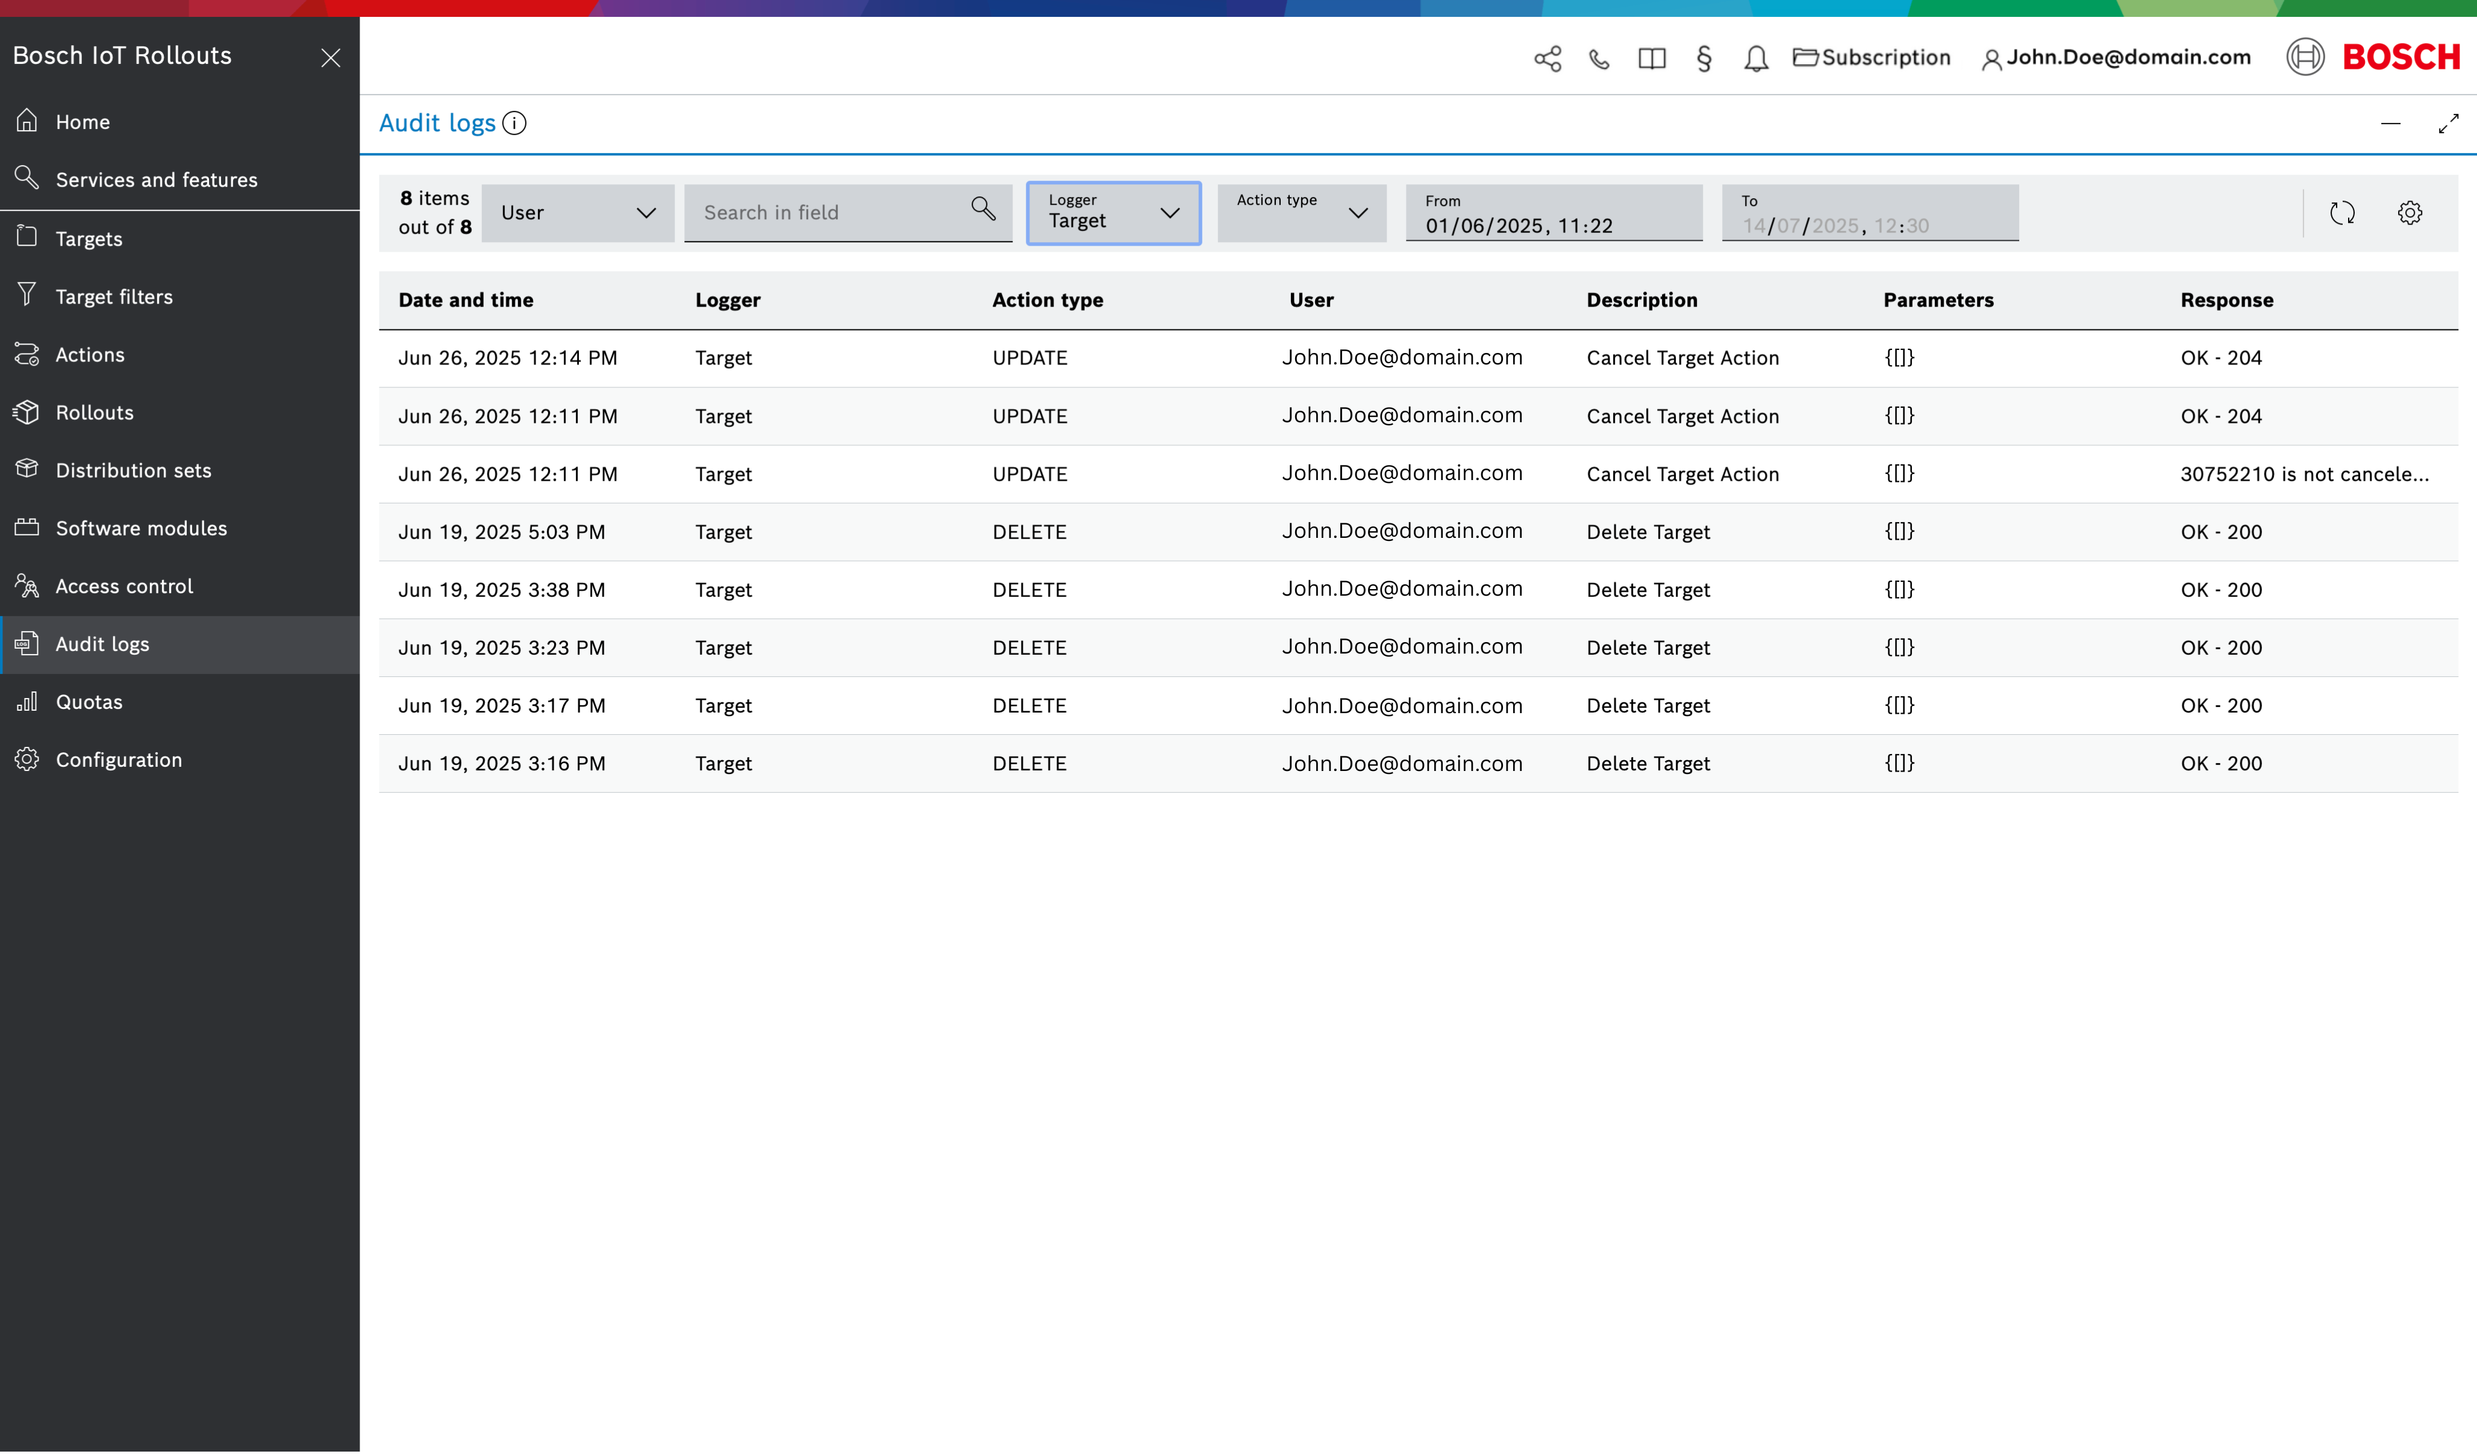Expand the User field dropdown

pyautogui.click(x=578, y=213)
